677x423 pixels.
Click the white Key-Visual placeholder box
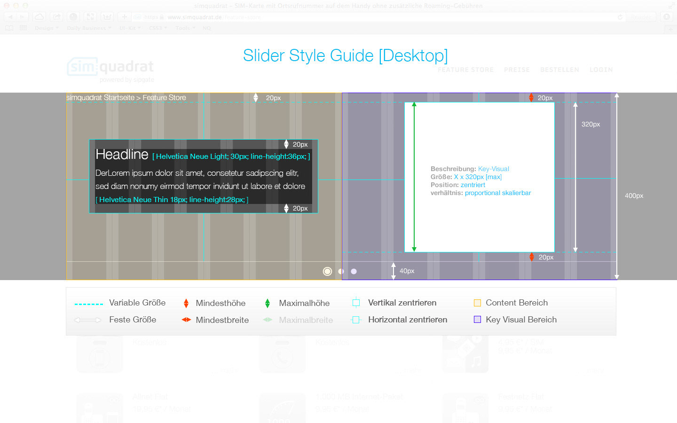[480, 177]
